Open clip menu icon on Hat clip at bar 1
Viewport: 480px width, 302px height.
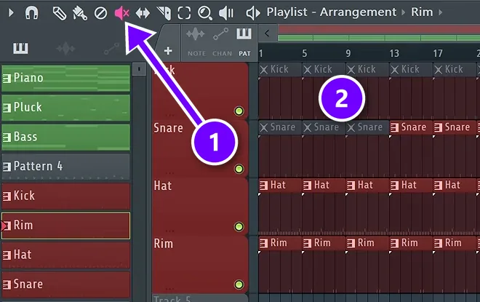[263, 186]
